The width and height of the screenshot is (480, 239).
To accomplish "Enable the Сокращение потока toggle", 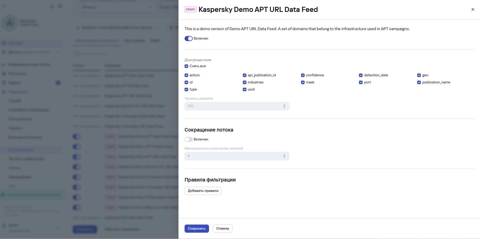I will pos(189,139).
